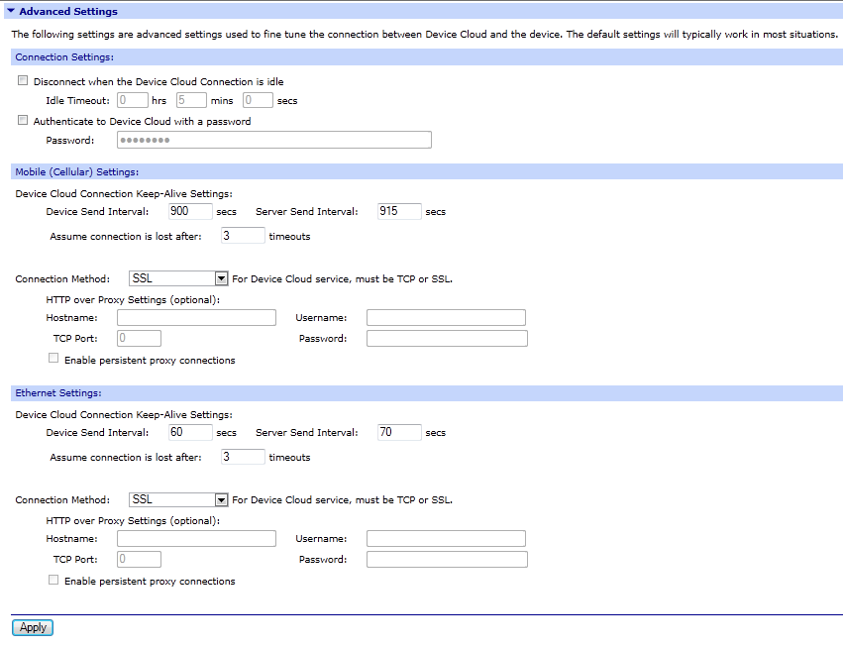Click the Apply button

click(33, 627)
